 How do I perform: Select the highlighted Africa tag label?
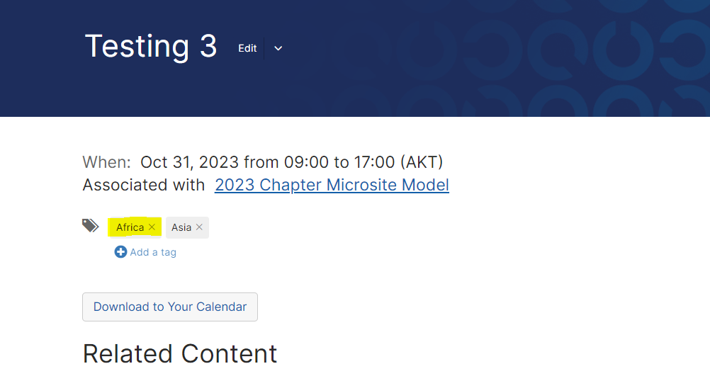click(130, 227)
